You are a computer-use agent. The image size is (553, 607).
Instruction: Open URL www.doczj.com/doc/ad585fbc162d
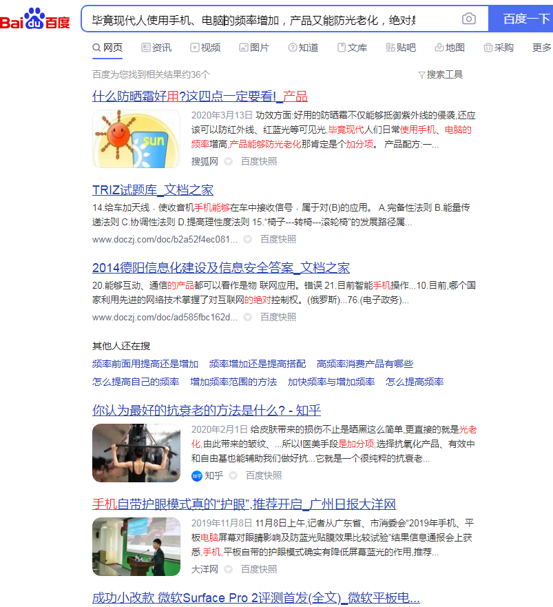(x=165, y=317)
